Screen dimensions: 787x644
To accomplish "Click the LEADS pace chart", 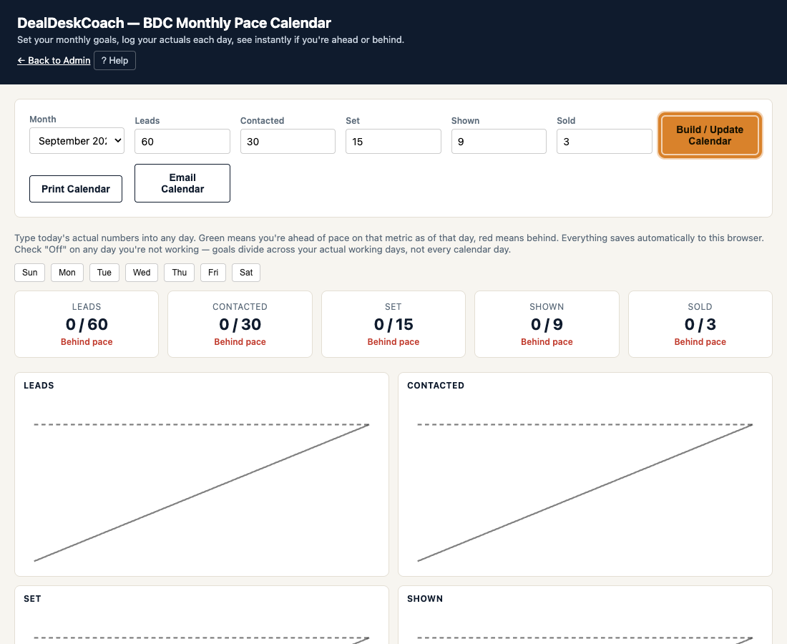I will point(202,474).
